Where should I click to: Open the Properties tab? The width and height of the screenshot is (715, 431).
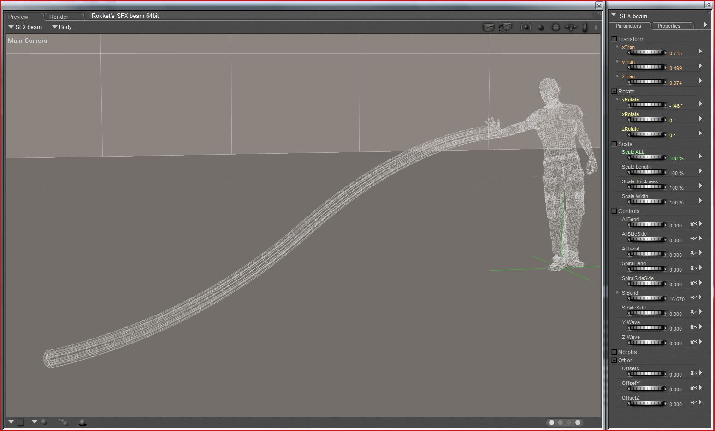click(669, 26)
